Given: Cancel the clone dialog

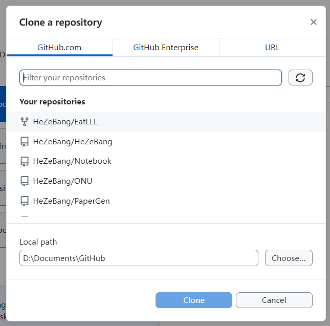Looking at the screenshot, I should [x=274, y=300].
